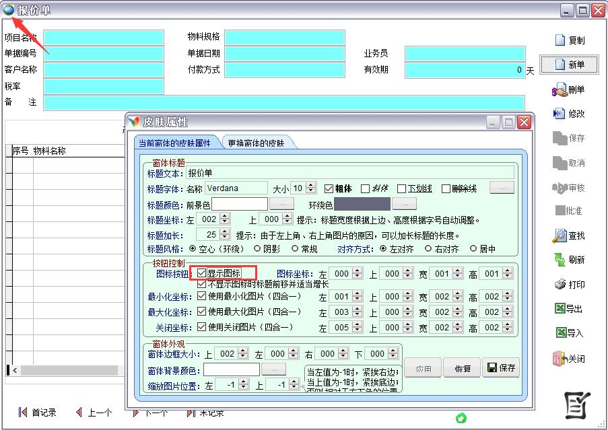
Task: Uncheck the 粗体 (bold) checkbox
Action: [x=329, y=189]
